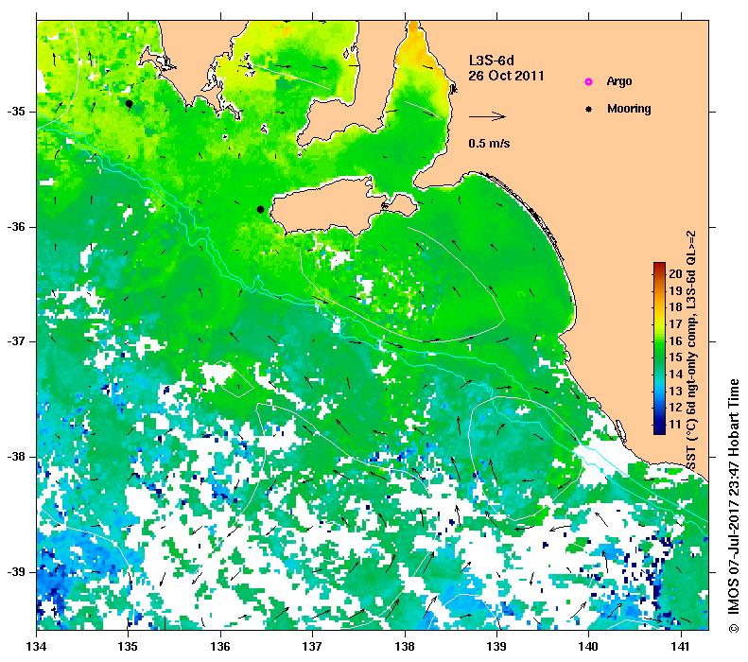Click the "L3S-6d" title text
This screenshot has width=748, height=662.
click(x=492, y=61)
